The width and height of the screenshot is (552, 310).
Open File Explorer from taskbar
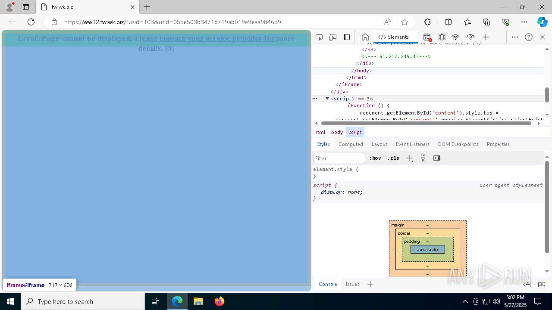(198, 301)
